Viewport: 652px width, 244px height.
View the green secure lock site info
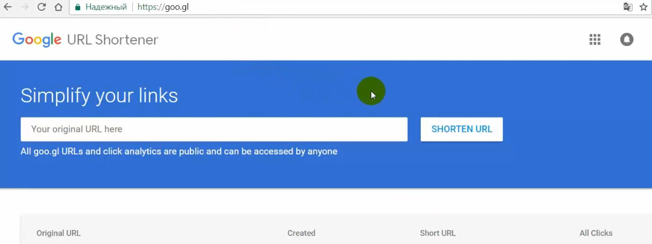click(x=77, y=8)
